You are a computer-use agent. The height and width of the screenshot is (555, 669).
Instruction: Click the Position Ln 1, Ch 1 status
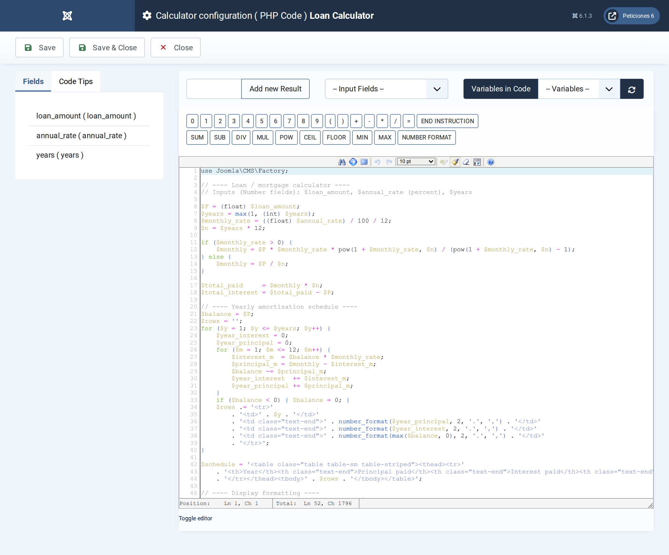tap(219, 503)
